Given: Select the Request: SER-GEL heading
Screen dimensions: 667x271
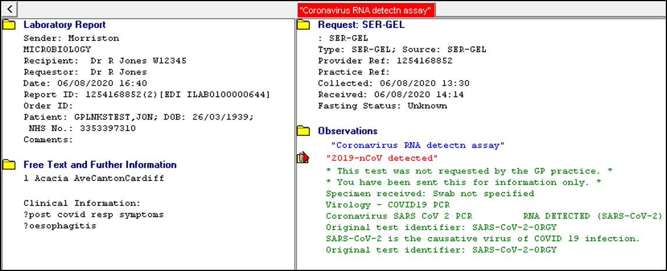Looking at the screenshot, I should (362, 25).
